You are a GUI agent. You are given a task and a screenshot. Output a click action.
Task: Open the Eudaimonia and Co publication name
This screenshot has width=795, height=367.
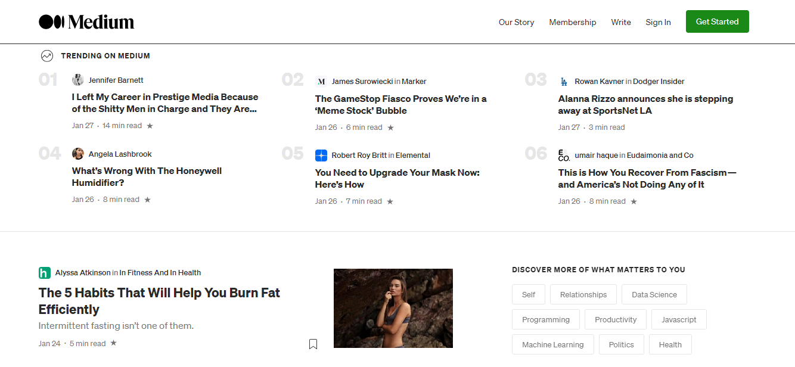pos(660,155)
